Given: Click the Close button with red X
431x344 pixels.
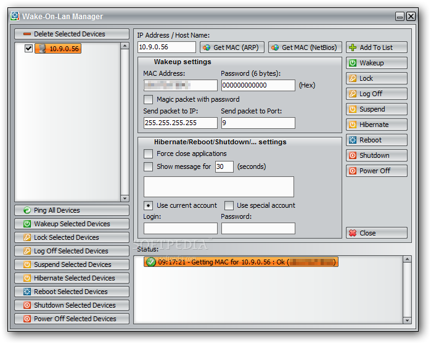Looking at the screenshot, I should [377, 233].
